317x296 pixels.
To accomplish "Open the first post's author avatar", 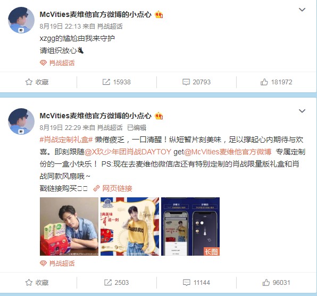I will tap(21, 20).
